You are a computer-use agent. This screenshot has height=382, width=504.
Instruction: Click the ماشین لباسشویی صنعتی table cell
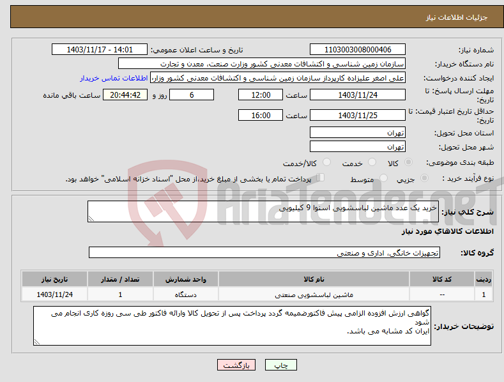(x=314, y=294)
